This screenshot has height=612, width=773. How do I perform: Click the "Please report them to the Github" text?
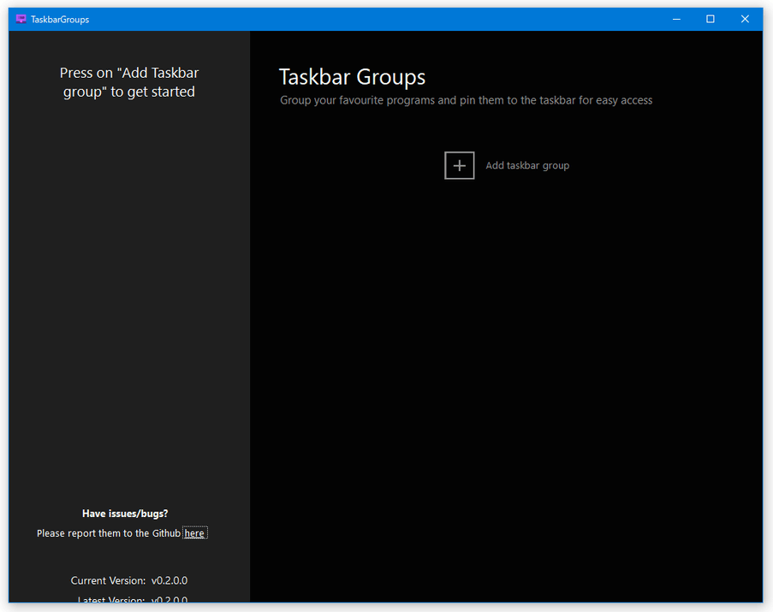[109, 533]
